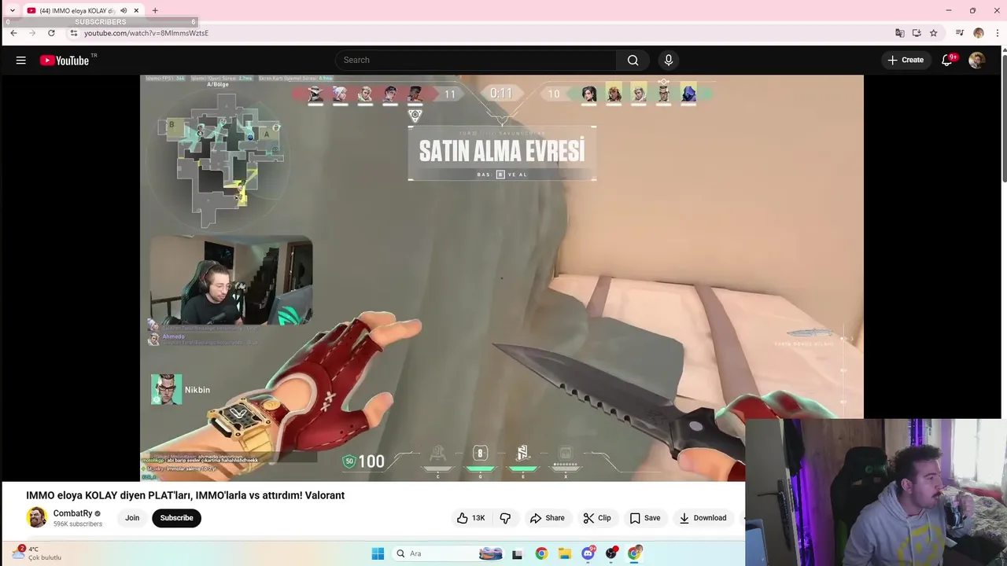The image size is (1007, 566).
Task: Go forward with the browser arrow
Action: [x=32, y=33]
